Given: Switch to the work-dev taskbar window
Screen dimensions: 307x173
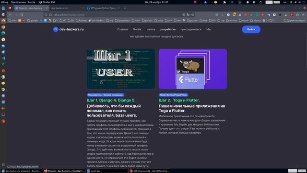Looking at the screenshot, I should pyautogui.click(x=106, y=171).
